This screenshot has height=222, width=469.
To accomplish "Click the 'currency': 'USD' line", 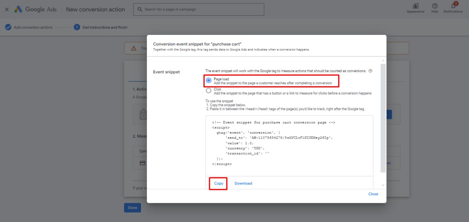I will click(245, 148).
